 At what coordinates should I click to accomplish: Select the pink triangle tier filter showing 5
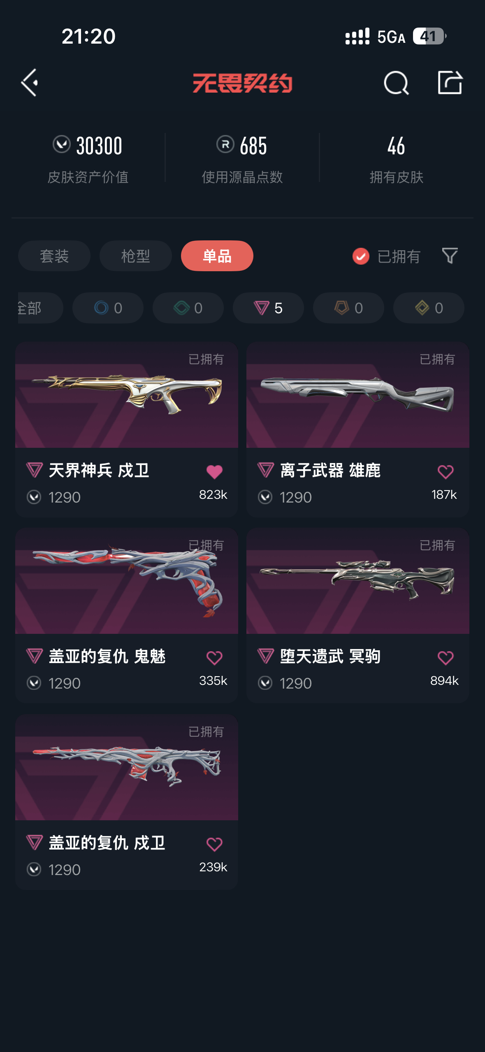pyautogui.click(x=268, y=308)
